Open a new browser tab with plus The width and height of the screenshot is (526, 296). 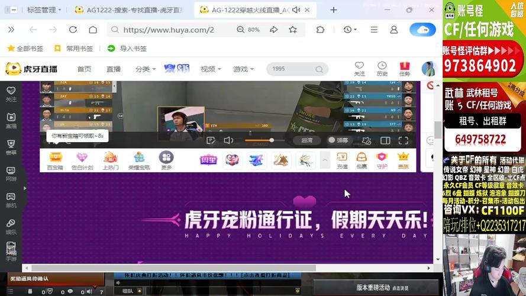pos(334,10)
